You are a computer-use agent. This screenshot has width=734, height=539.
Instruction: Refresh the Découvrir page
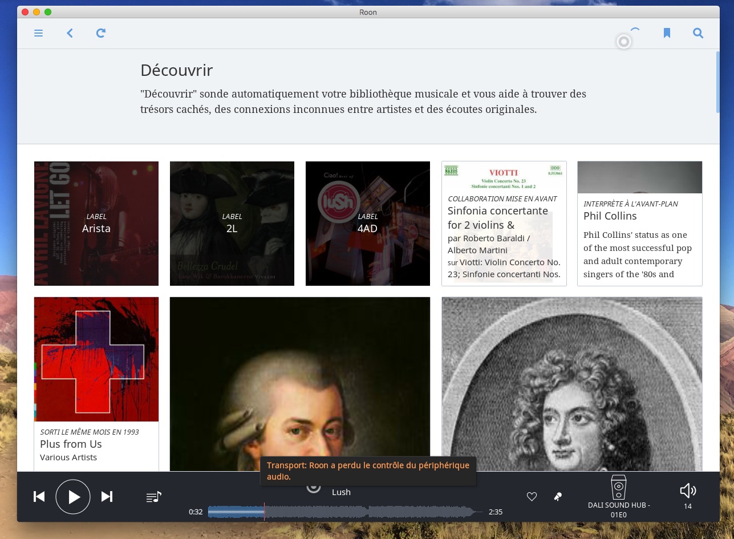[x=101, y=33]
